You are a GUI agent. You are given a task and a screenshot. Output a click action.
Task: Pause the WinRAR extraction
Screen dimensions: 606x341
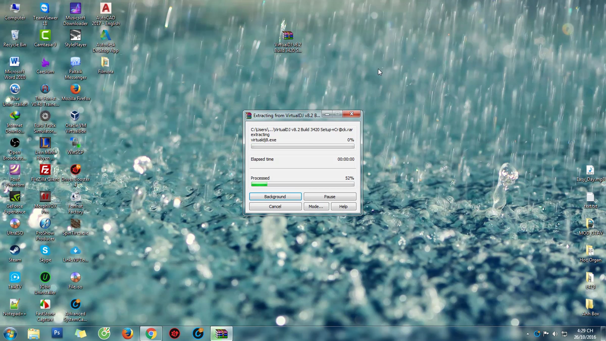point(330,196)
